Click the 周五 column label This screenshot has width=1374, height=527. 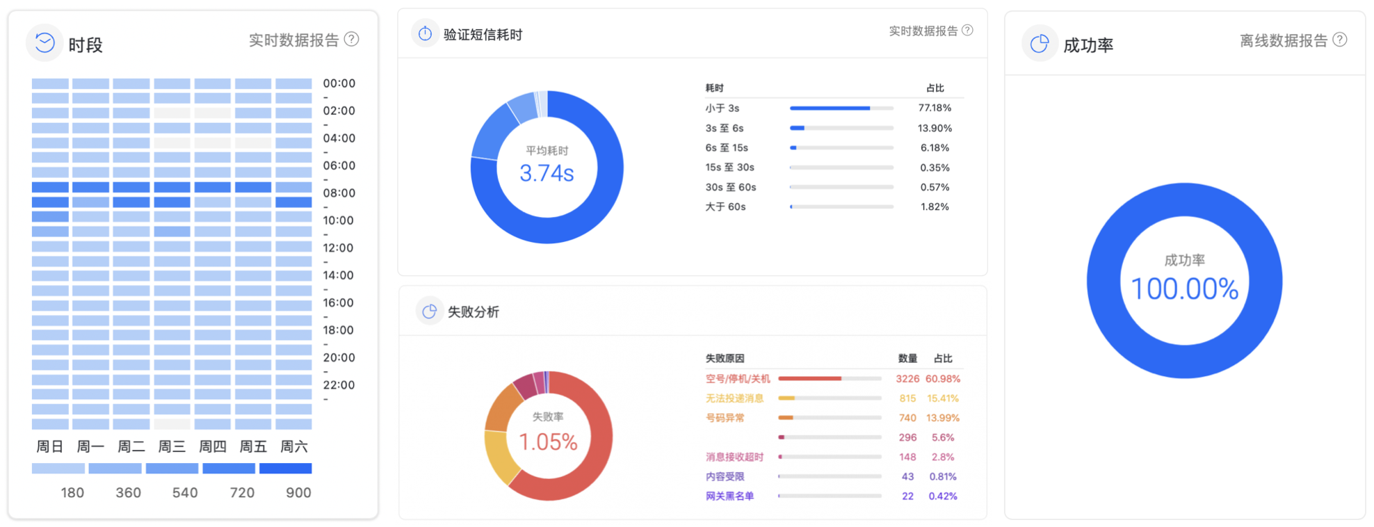point(253,446)
